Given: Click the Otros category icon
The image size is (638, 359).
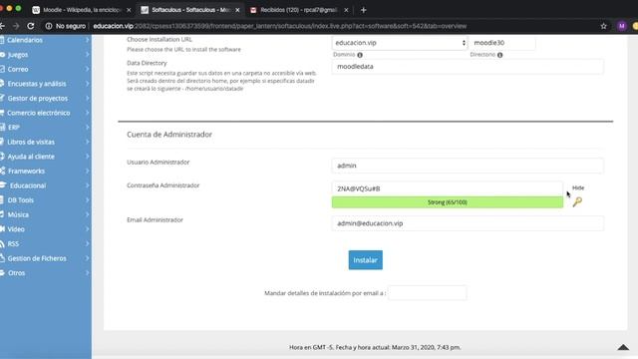Looking at the screenshot, I should (x=2, y=272).
